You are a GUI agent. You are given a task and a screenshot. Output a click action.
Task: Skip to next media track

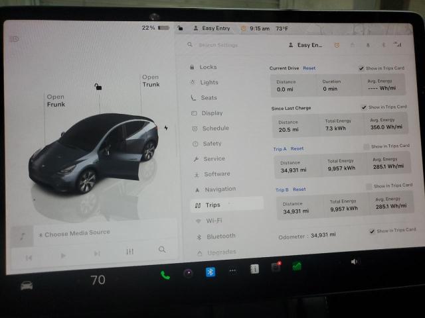click(97, 253)
